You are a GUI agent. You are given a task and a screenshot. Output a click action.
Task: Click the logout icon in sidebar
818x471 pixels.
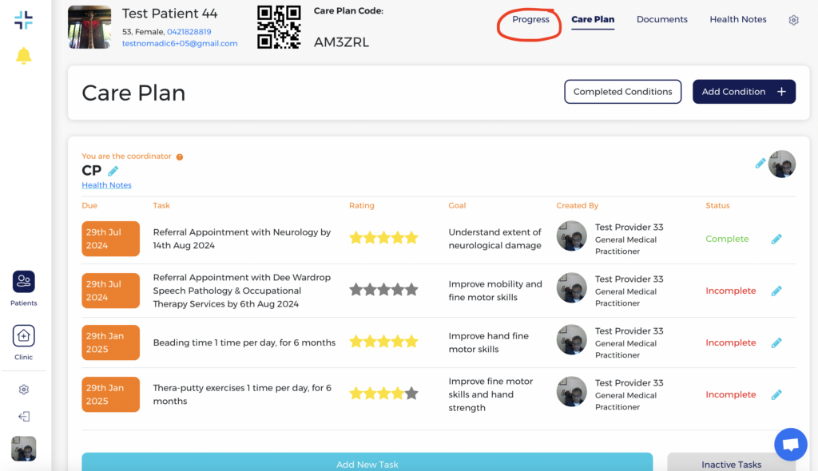(x=24, y=417)
